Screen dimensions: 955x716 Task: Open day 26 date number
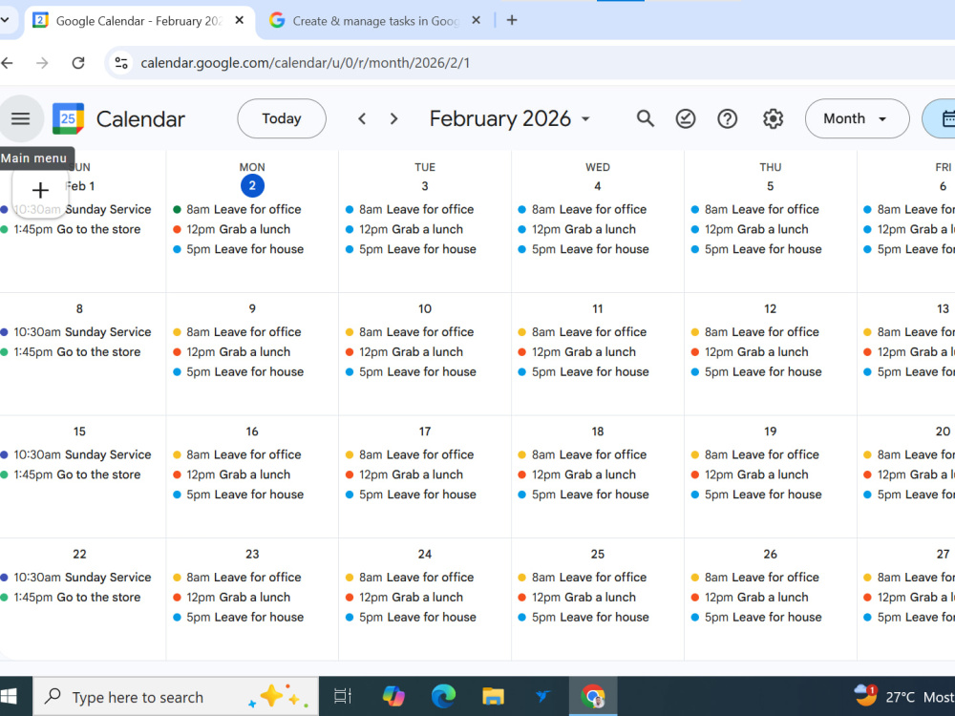(770, 554)
